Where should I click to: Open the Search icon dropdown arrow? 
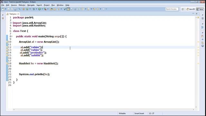tap(61, 9)
